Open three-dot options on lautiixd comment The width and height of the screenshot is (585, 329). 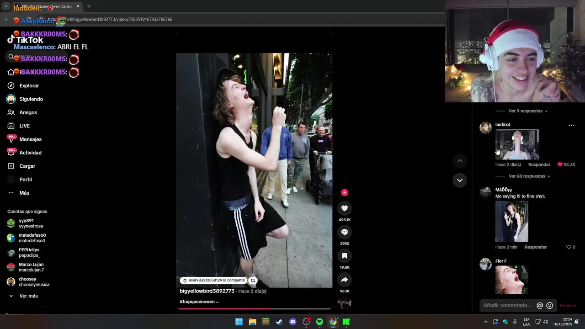click(x=571, y=125)
